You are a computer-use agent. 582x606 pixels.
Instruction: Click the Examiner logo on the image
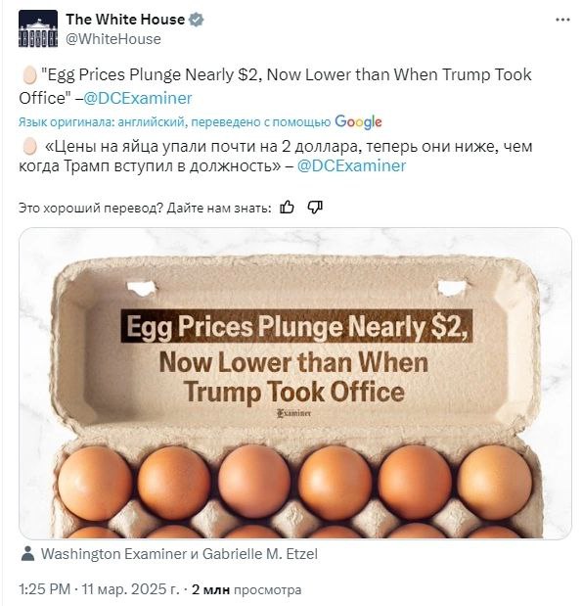tap(294, 413)
